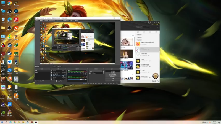Lock the image source
The height and width of the screenshot is (124, 221).
coord(65,79)
